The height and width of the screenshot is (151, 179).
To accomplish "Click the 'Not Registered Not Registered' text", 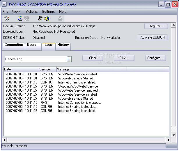I will coord(54,32).
